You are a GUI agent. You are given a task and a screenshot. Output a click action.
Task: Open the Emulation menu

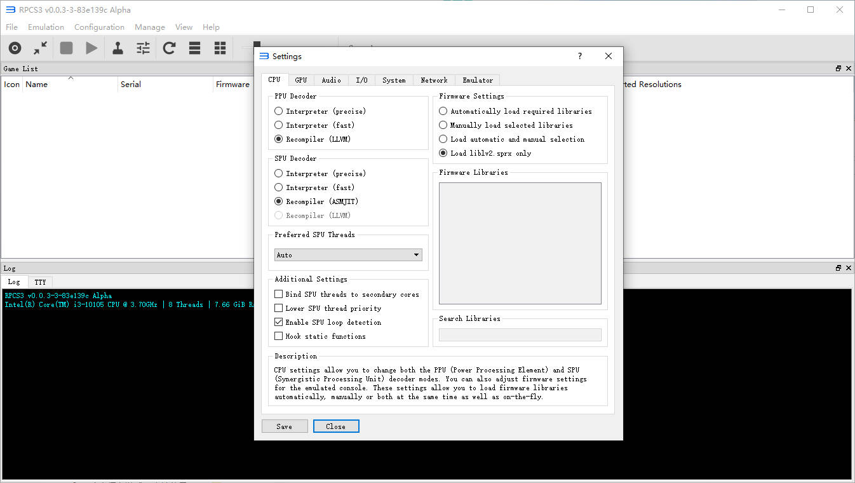(46, 27)
